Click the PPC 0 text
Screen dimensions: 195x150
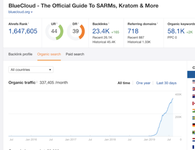tap(172, 37)
